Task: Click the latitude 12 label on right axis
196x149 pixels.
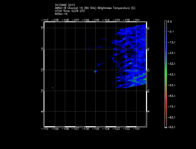Action: click(x=148, y=70)
